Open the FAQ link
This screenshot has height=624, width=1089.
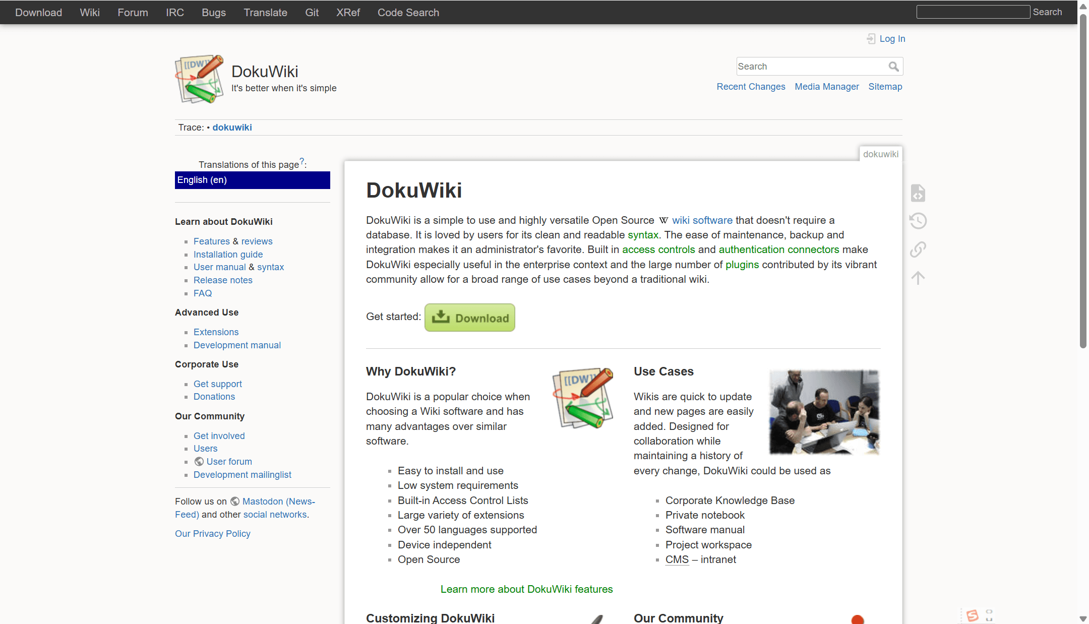click(x=203, y=293)
